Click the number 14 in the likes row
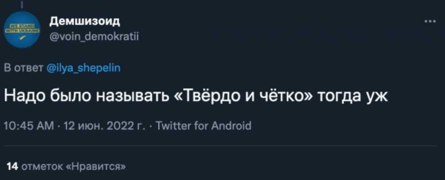 13,166
